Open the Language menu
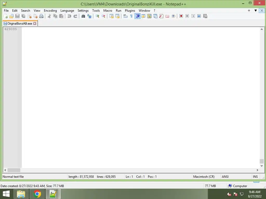The height and width of the screenshot is (199, 266). pyautogui.click(x=67, y=10)
